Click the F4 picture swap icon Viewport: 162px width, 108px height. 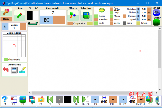pos(32,99)
